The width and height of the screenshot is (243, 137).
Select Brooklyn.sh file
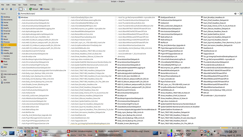pyautogui.click(x=121, y=96)
